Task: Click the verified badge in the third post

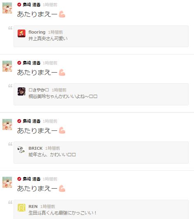Action: click(x=19, y=121)
